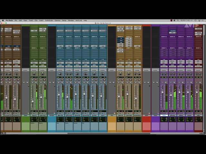Image resolution: width=206 pixels, height=154 pixels.
Task: Select the highlighted sVox track name
Action: point(164,116)
